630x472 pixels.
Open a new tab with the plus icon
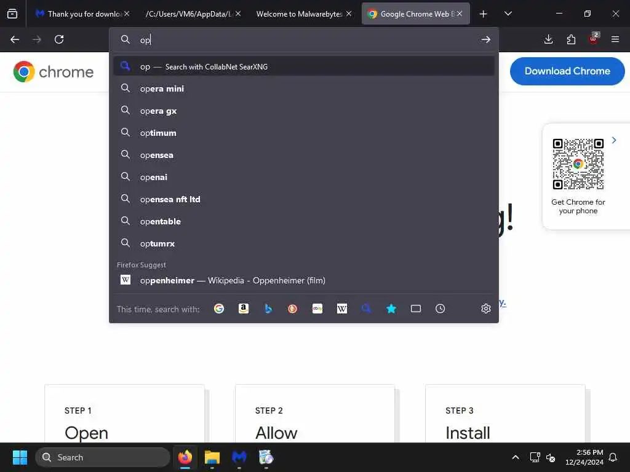coord(484,14)
